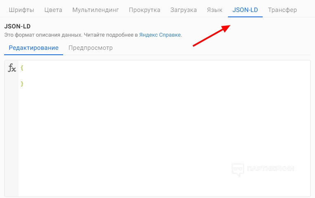This screenshot has height=198, width=315.
Task: Select the Редактирование sub-tab
Action: tap(33, 48)
